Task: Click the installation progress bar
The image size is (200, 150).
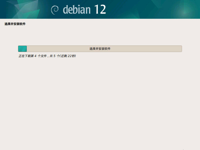Action: point(100,49)
